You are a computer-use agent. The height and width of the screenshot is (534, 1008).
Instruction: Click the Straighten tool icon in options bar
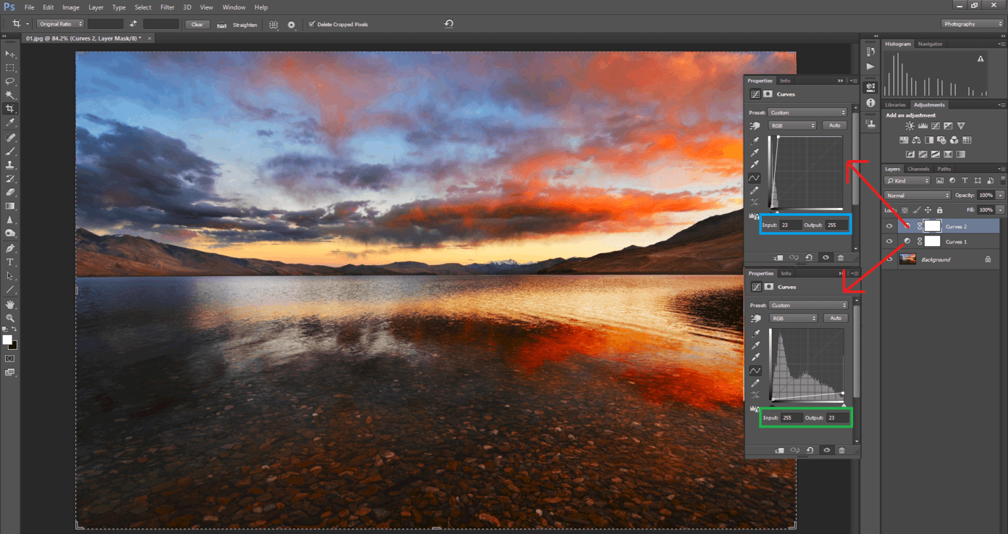click(x=222, y=25)
